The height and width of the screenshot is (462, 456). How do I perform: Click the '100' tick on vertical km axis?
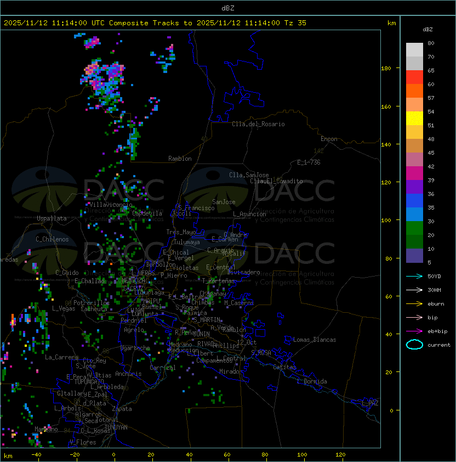[386, 220]
